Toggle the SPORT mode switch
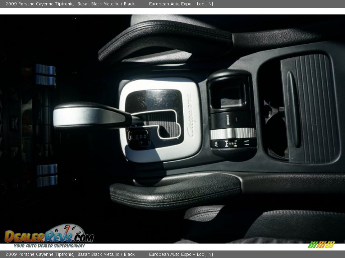Image resolution: width=345 pixels, height=258 pixels. click(x=228, y=120)
